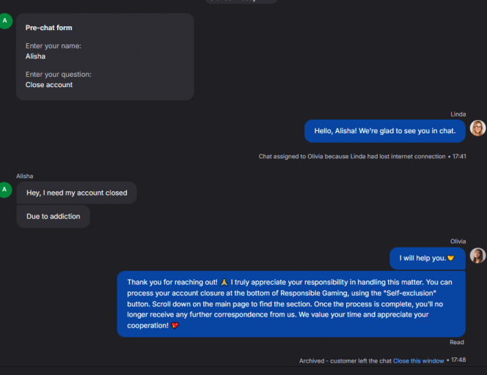487x375 pixels.
Task: Click Alisha's green avatar beside the Pre-chat form
Action: (6, 21)
